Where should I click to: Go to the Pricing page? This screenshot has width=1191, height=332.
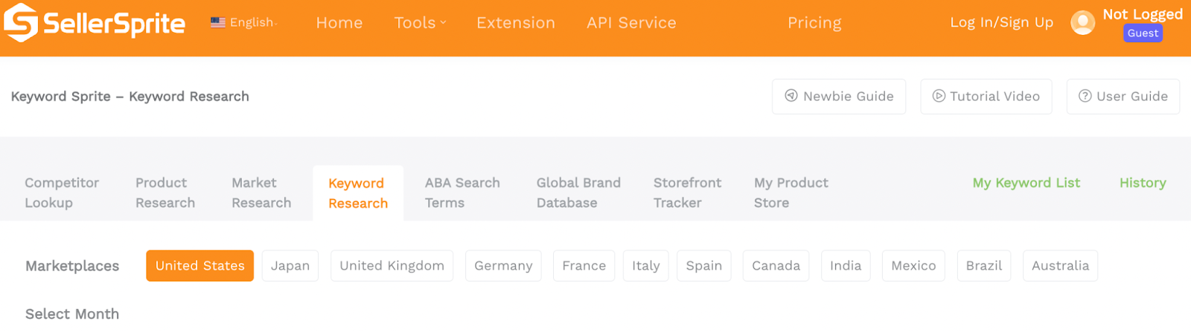click(814, 23)
